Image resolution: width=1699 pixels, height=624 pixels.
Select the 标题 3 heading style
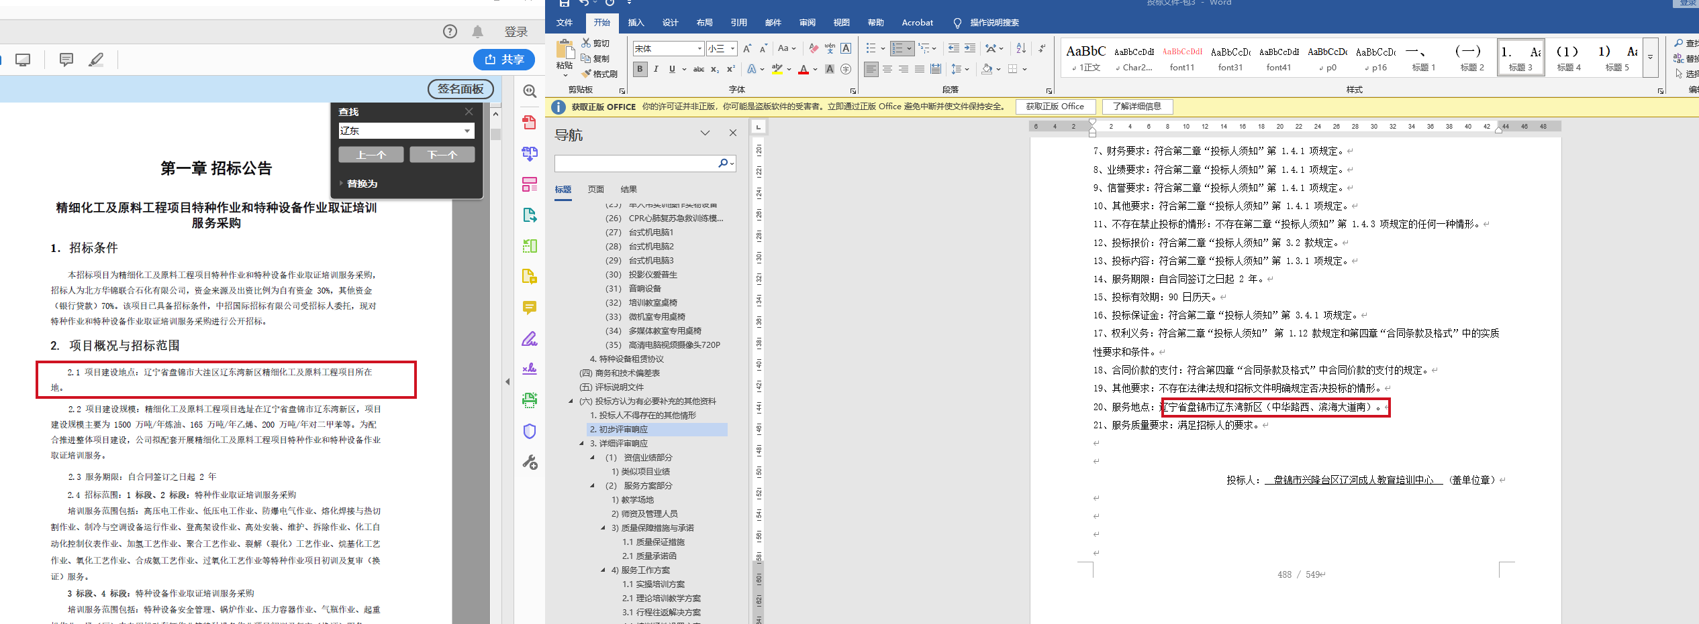[x=1520, y=58]
